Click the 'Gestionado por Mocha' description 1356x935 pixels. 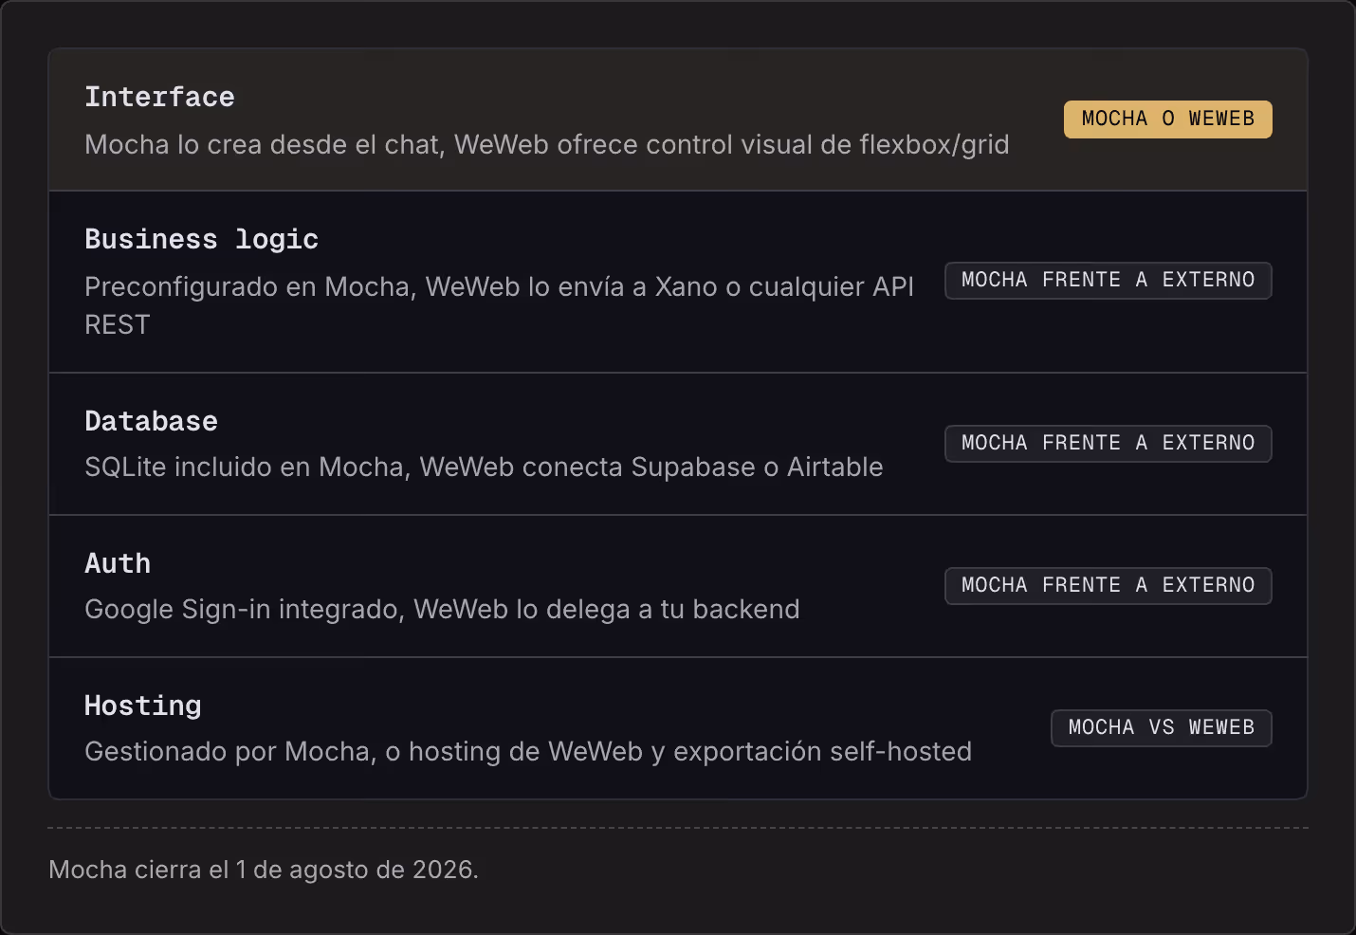point(528,751)
